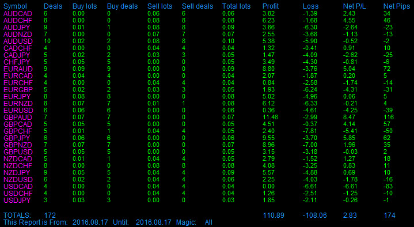Screen dimensions: 414x227
Task: Click the TOTALS label
Action: point(17,215)
